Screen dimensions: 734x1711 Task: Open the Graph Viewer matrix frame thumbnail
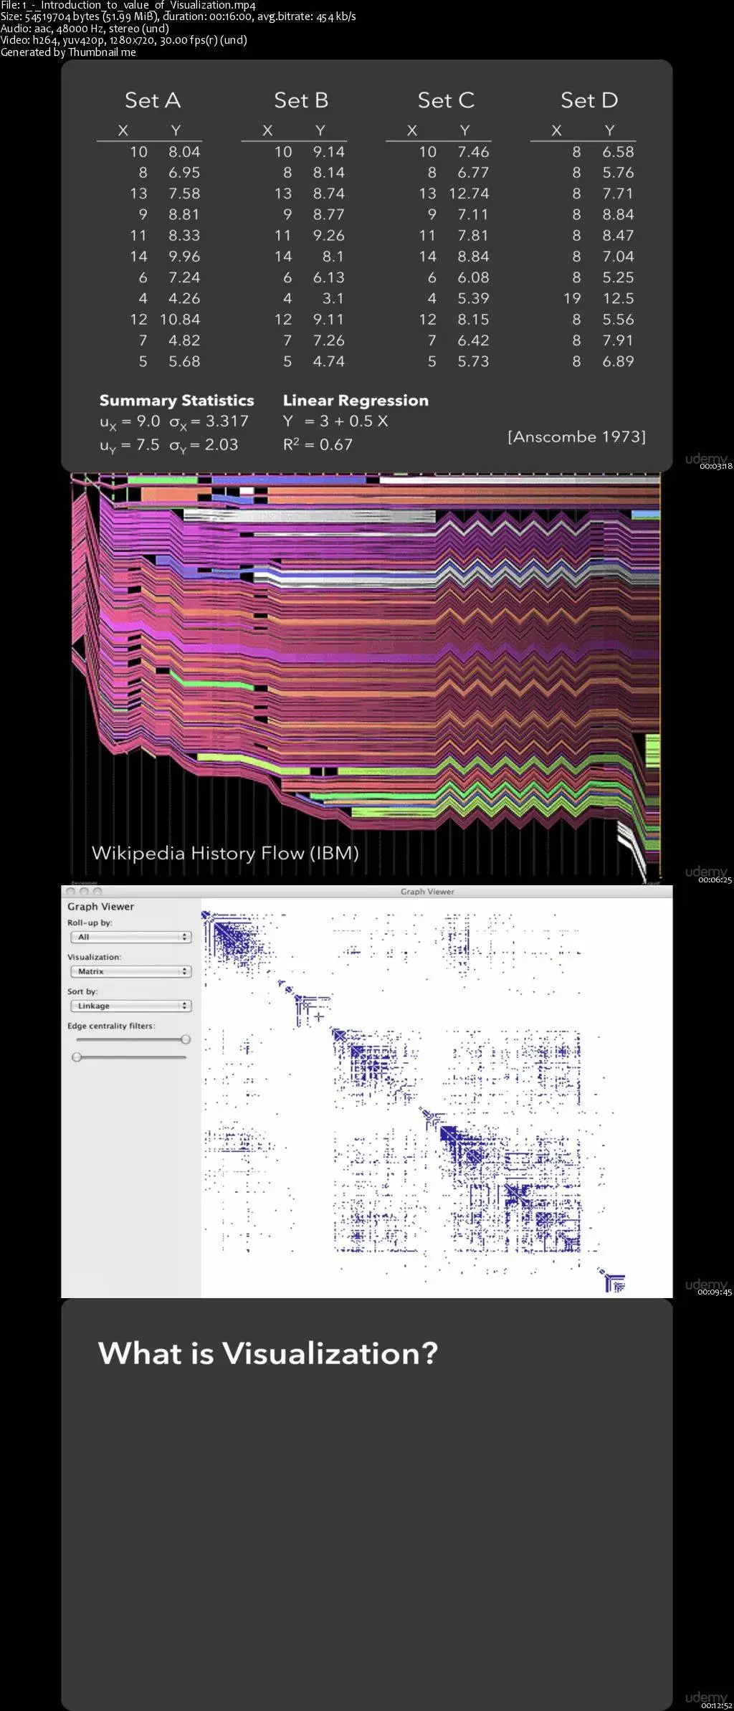[x=367, y=1092]
